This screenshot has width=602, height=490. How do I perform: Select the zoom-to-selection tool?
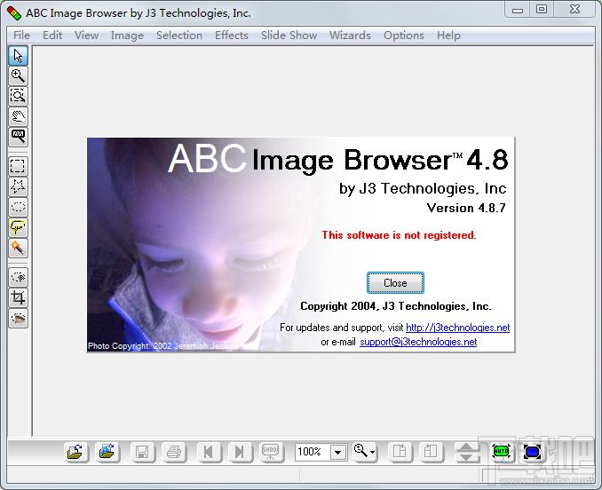pos(18,96)
